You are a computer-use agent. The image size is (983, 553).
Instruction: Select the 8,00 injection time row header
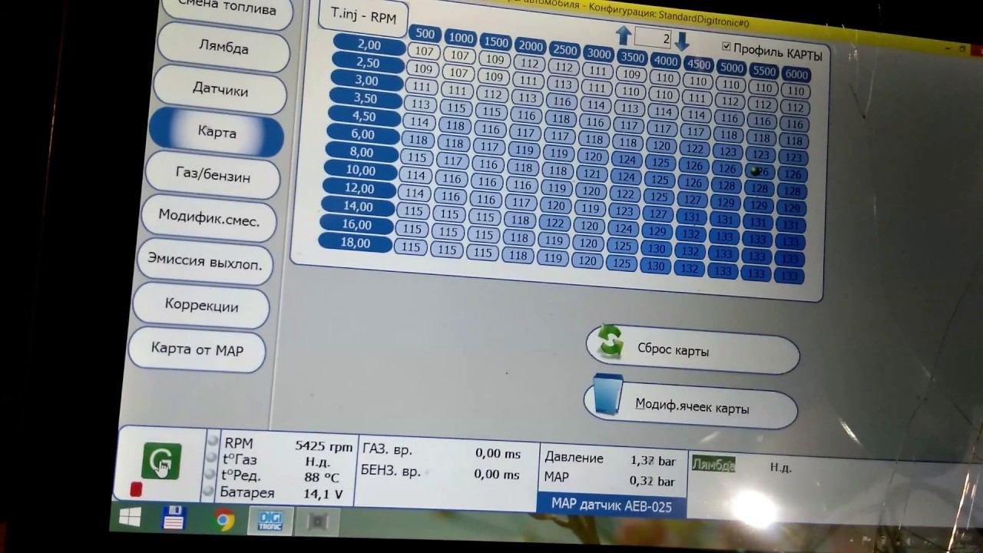point(360,152)
